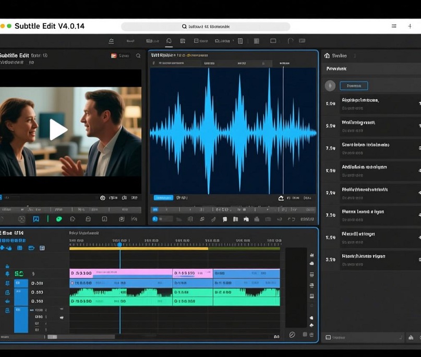The image size is (421, 357).
Task: Select the flag marker icon above the timeline
Action: (37, 219)
